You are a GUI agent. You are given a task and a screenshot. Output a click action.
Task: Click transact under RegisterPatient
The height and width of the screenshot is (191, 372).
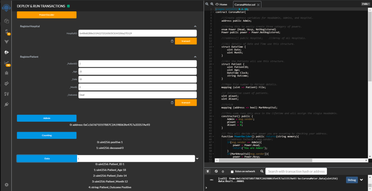tap(186, 103)
